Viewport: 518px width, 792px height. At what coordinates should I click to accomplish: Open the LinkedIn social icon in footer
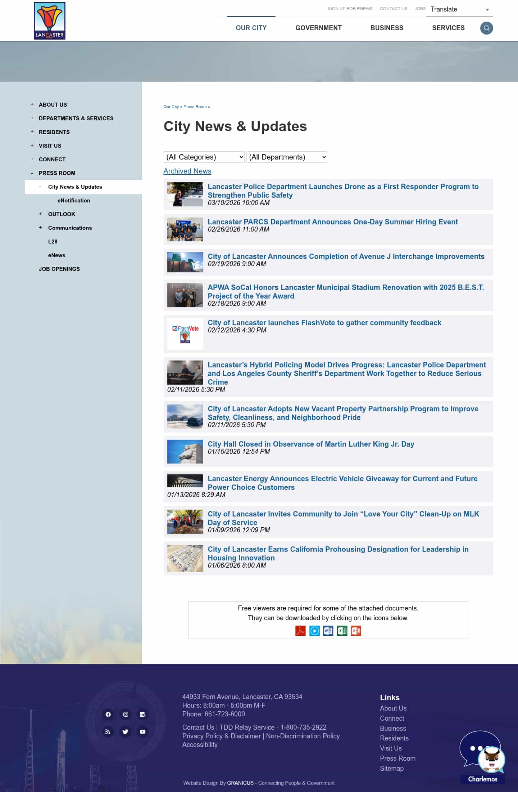[142, 714]
